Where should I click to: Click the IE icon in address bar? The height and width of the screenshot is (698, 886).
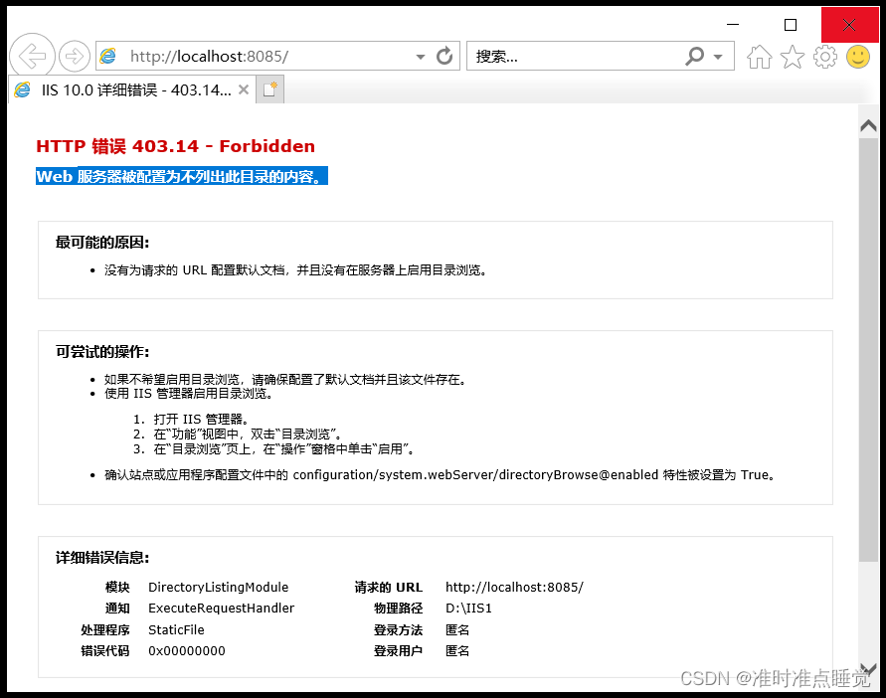(x=108, y=56)
